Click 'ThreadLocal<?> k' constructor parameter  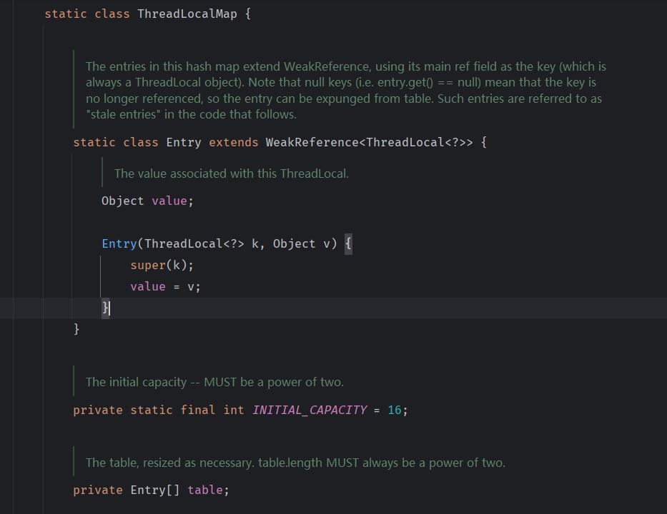(x=202, y=243)
